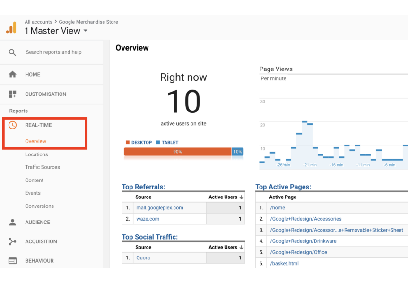Expand the AUDIENCE reports section
This screenshot has width=408, height=283.
37,223
